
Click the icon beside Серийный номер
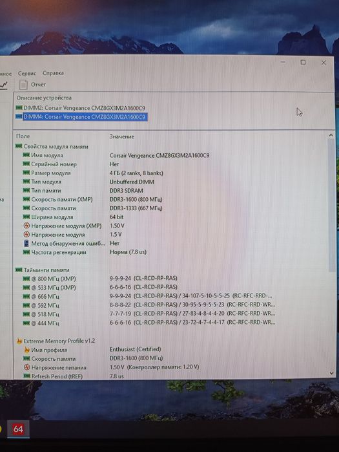coord(26,164)
